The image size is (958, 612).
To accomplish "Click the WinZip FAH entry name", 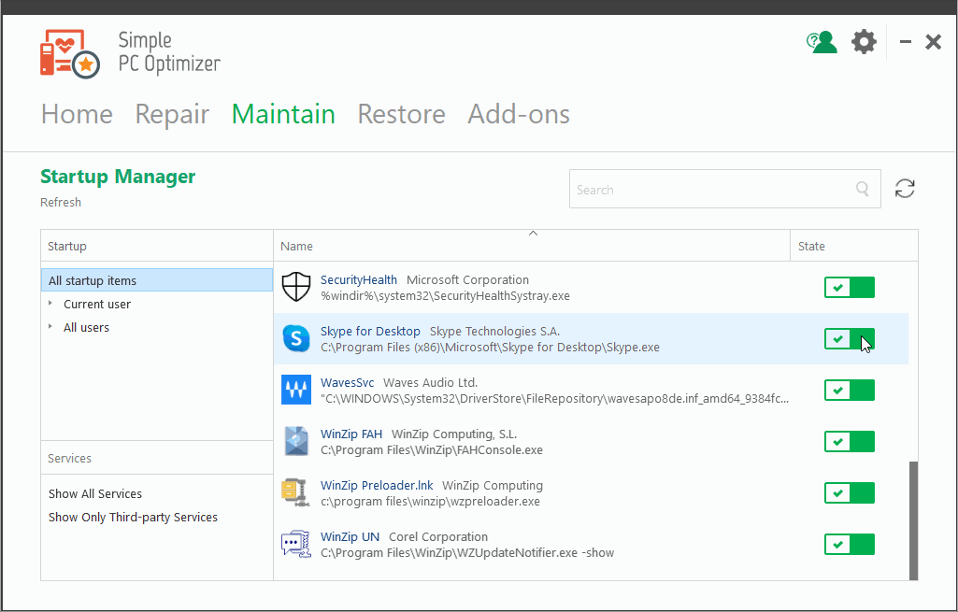I will [x=351, y=434].
